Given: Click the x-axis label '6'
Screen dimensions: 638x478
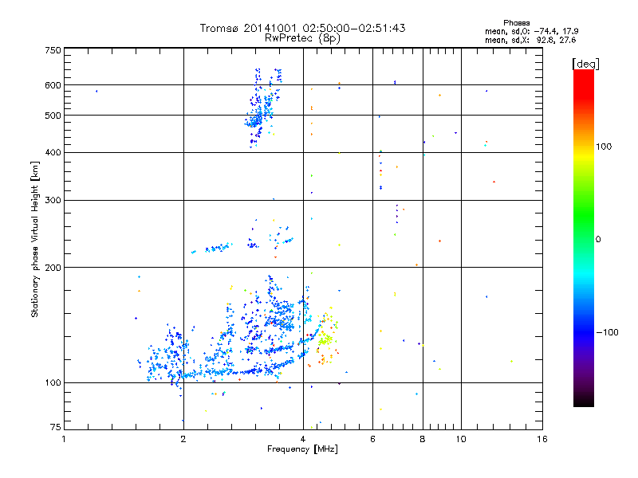Looking at the screenshot, I should point(372,439).
